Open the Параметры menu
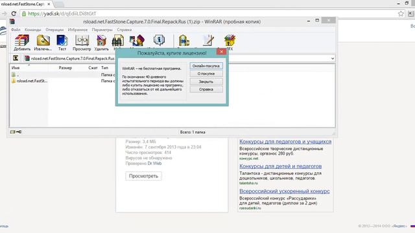The height and width of the screenshot is (233, 415). click(x=102, y=30)
